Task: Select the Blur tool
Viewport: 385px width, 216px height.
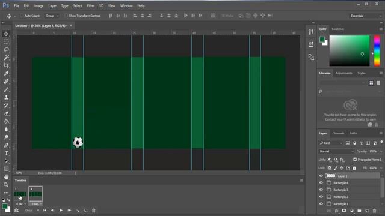Action: pyautogui.click(x=6, y=129)
